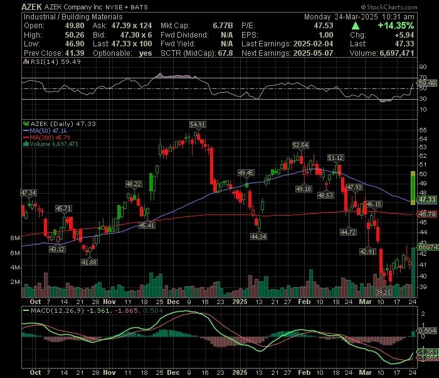Click the Industrial / Building Materials sector text

point(73,17)
